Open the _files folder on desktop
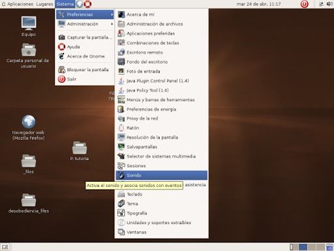334x251 pixels. [29, 161]
